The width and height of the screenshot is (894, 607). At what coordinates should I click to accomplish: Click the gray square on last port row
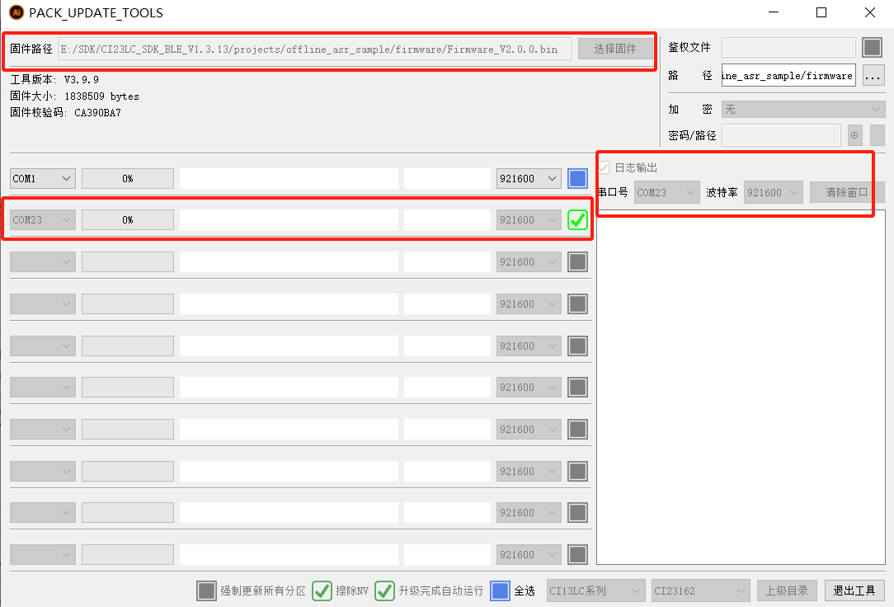tap(577, 555)
